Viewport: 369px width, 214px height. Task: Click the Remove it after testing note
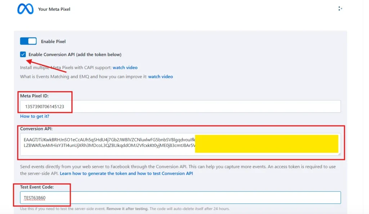coord(127,209)
